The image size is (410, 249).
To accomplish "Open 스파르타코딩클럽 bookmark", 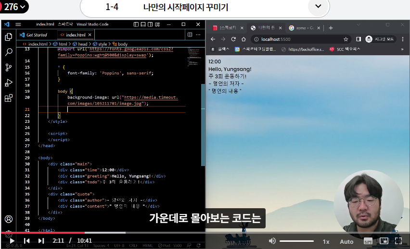I will [255, 49].
